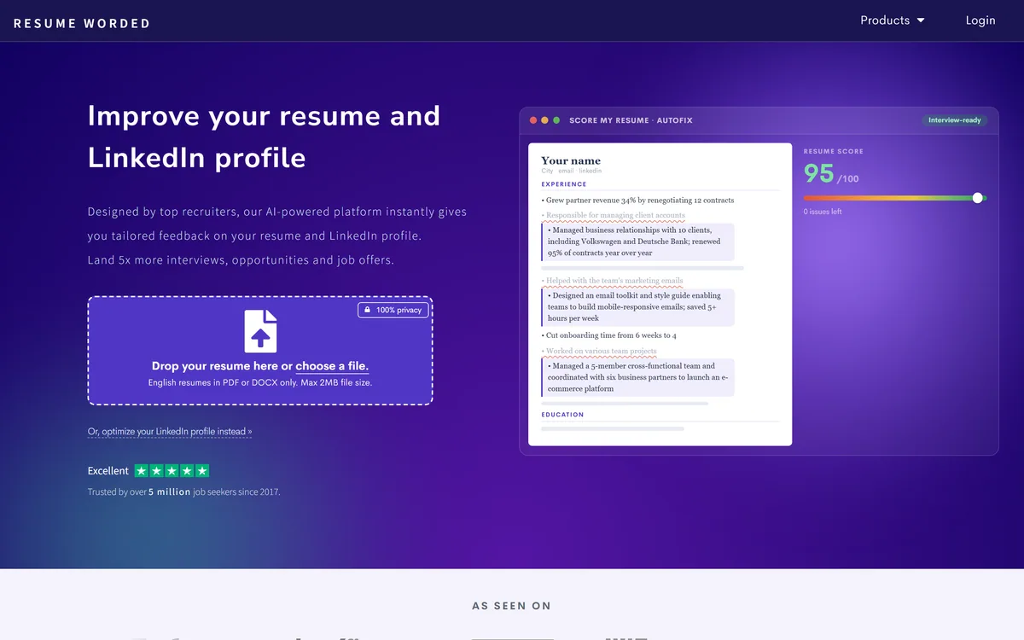Click the 'Managed business relationships' suggestion
The height and width of the screenshot is (640, 1024).
(637, 241)
